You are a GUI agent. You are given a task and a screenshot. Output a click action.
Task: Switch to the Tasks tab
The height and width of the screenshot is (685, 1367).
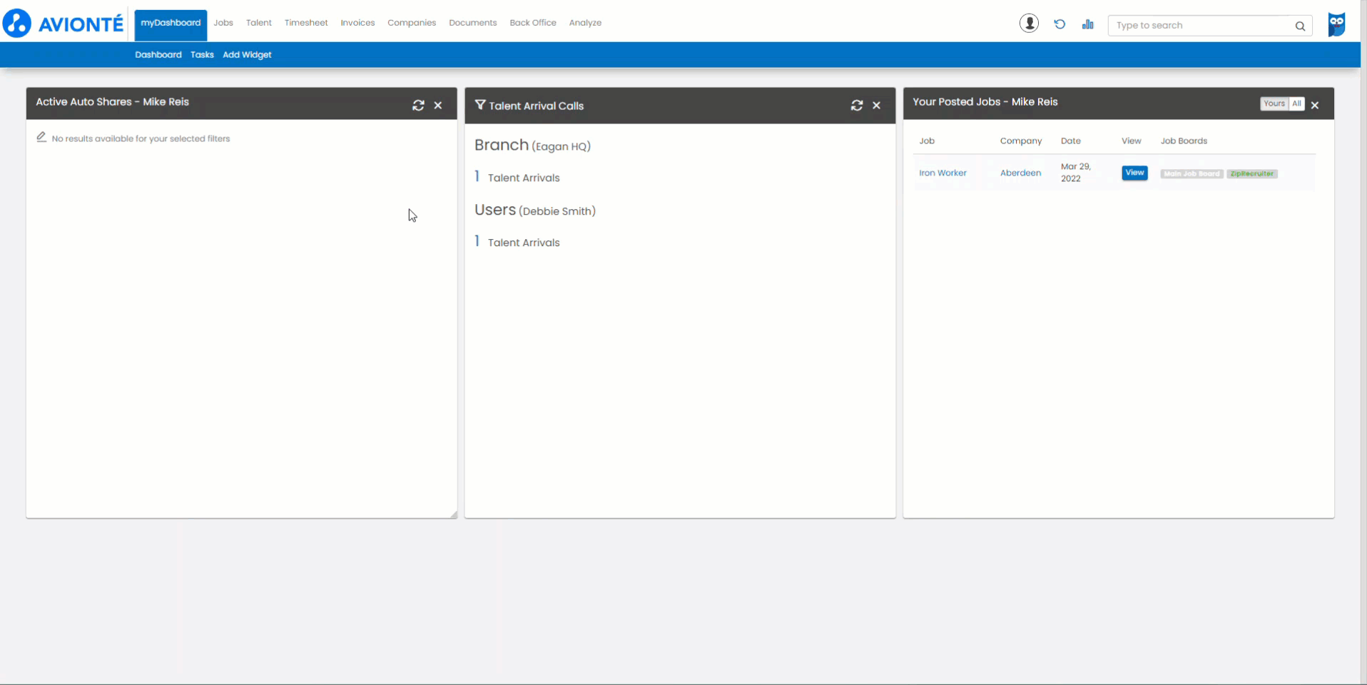pos(202,55)
